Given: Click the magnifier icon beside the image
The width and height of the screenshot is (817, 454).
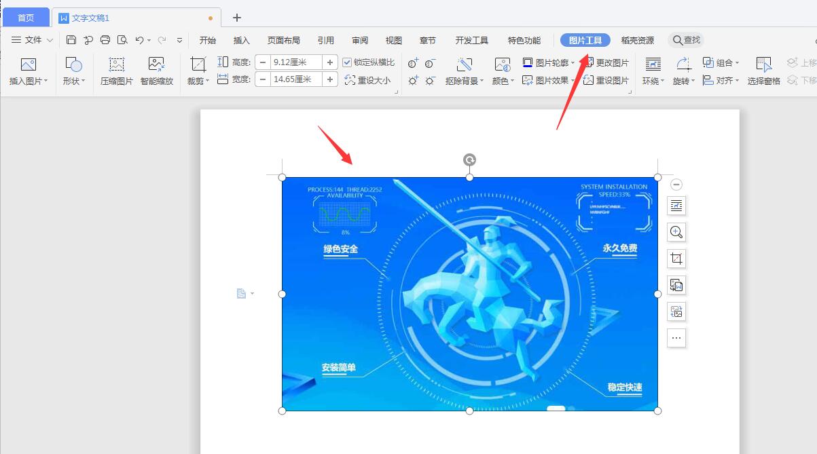Looking at the screenshot, I should tap(676, 232).
